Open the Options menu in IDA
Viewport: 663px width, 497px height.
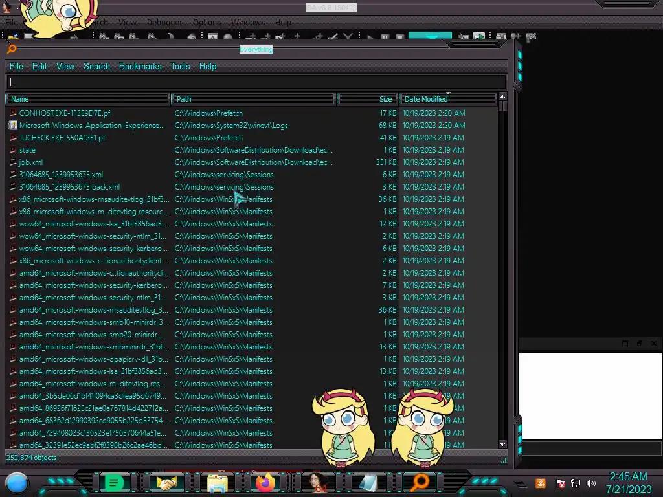coord(207,22)
